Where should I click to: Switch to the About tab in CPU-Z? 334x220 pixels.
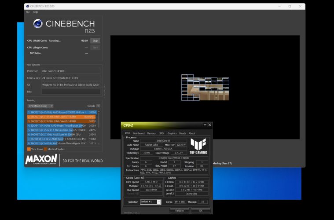(x=192, y=133)
